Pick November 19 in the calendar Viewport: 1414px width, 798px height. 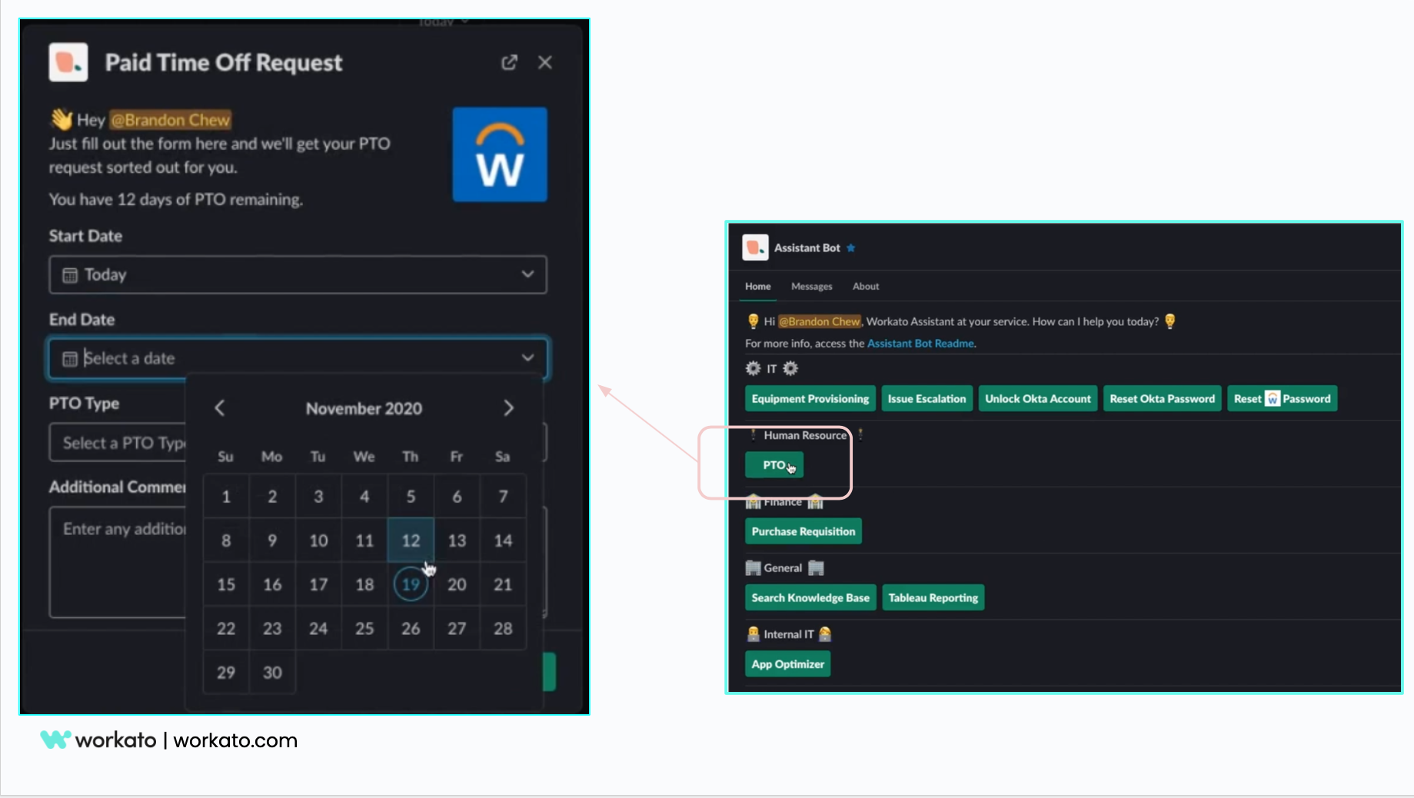pos(411,584)
